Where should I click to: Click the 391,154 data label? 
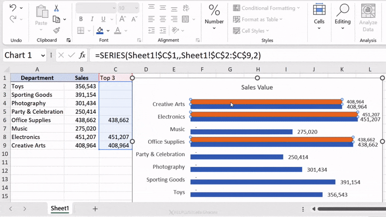(x=350, y=182)
